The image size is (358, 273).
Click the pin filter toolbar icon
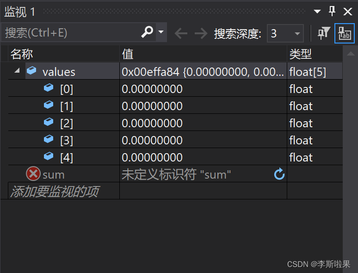tap(324, 33)
